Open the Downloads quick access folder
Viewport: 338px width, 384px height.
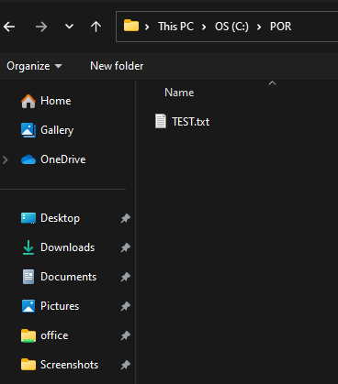pos(68,247)
